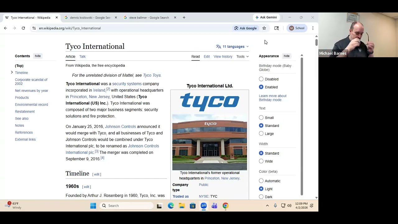The width and height of the screenshot is (398, 224).
Task: Open the notification bell in the taskbar
Action: pyautogui.click(x=311, y=206)
